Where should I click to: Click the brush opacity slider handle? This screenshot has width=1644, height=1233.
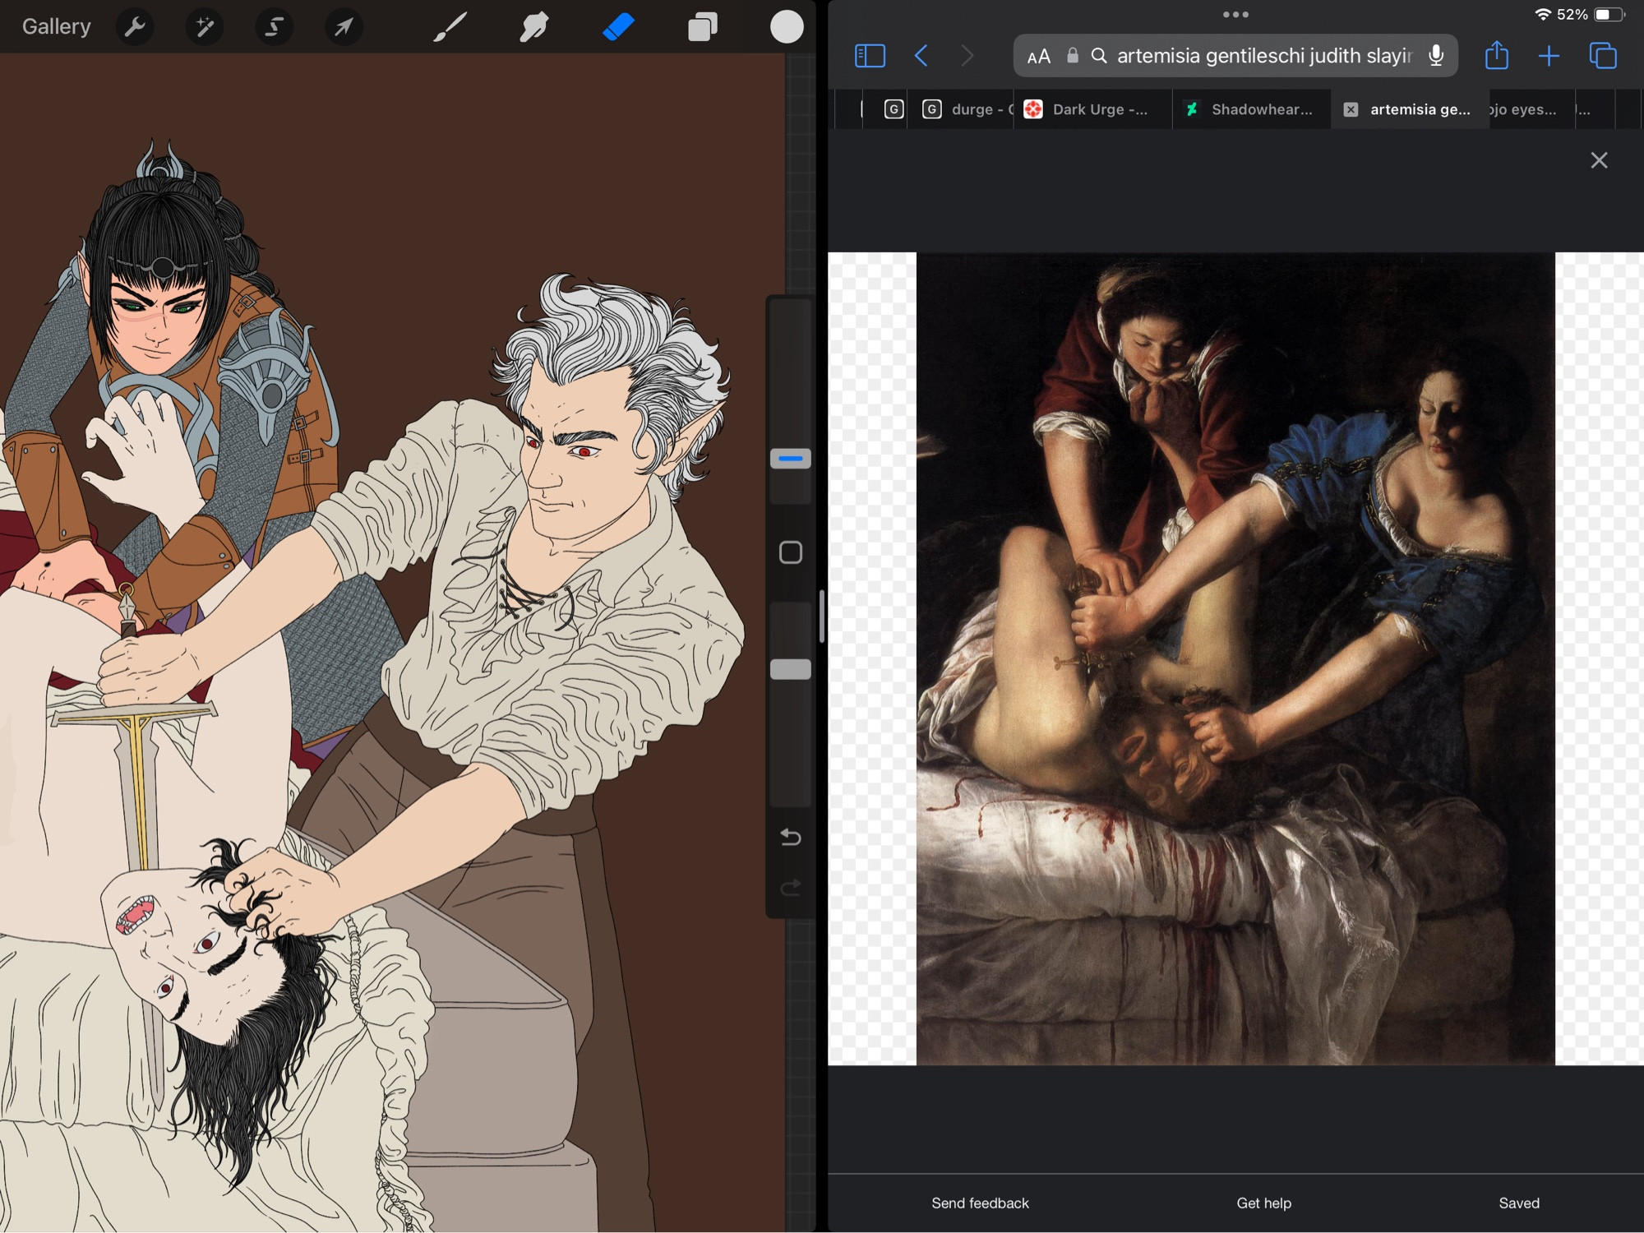pos(791,669)
